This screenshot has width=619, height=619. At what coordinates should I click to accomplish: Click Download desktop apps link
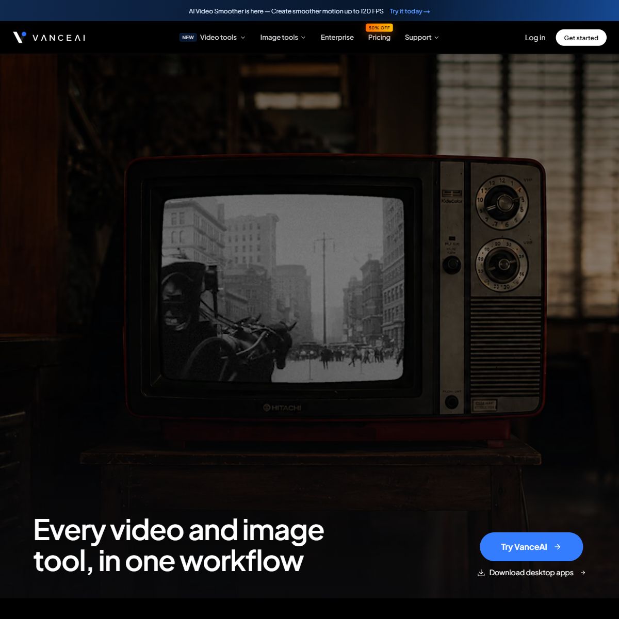531,573
